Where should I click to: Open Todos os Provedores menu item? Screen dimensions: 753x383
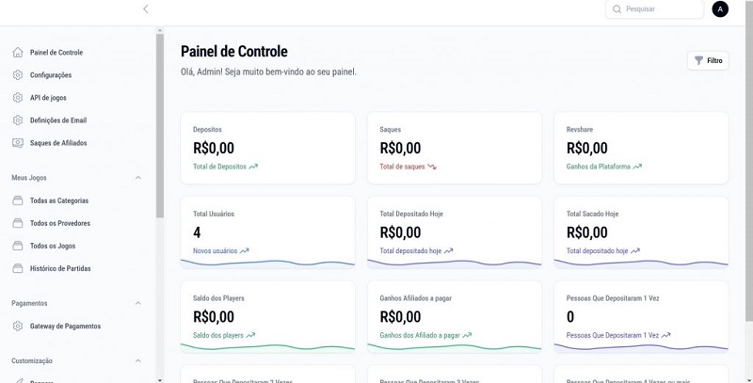point(60,223)
